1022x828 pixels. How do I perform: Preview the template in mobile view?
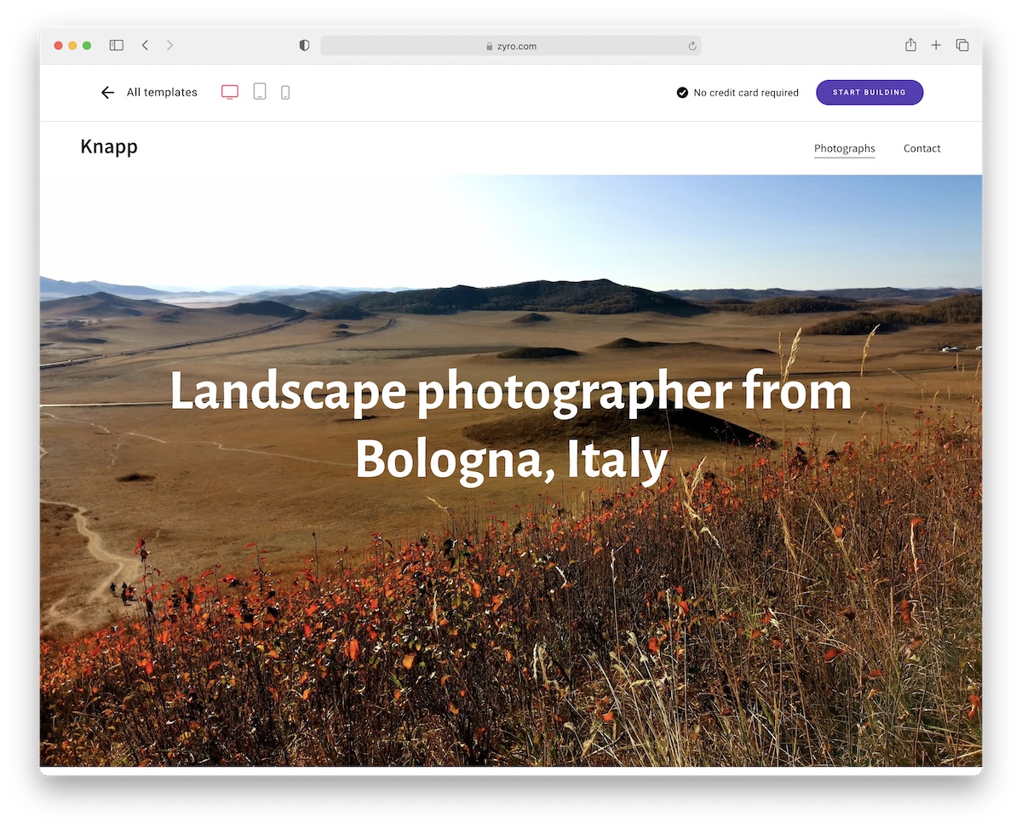[285, 91]
